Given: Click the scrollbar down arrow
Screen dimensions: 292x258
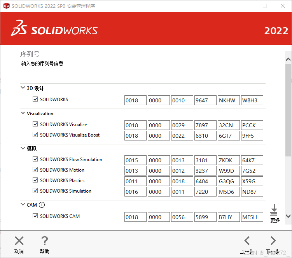Looking at the screenshot, I should [x=288, y=216].
